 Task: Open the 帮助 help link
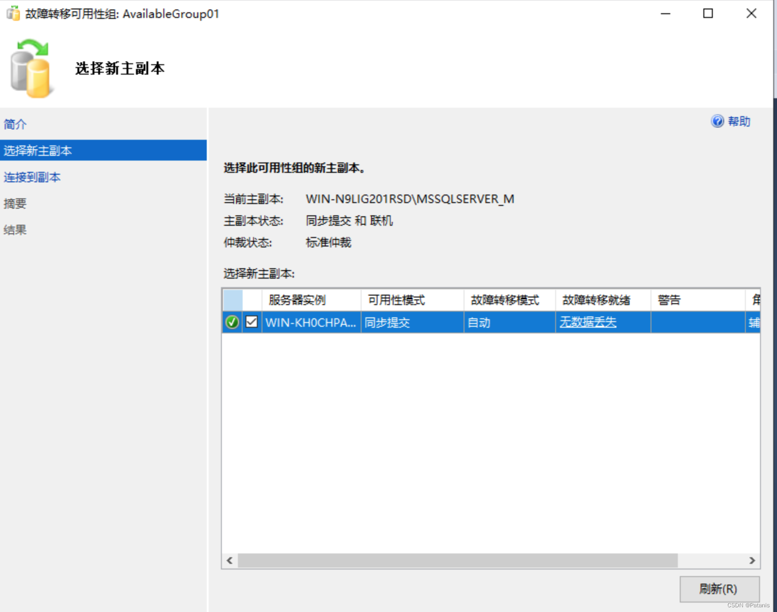739,121
